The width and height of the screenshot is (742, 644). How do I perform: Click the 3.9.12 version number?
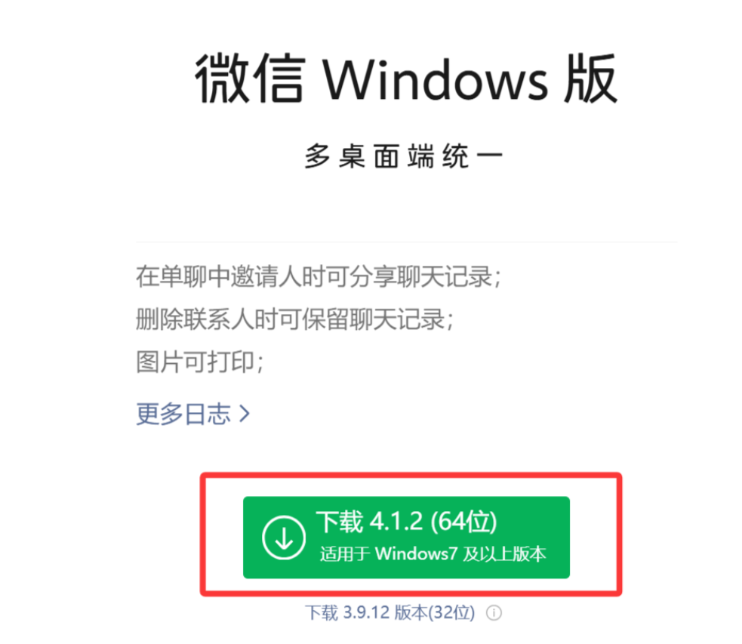pos(366,613)
